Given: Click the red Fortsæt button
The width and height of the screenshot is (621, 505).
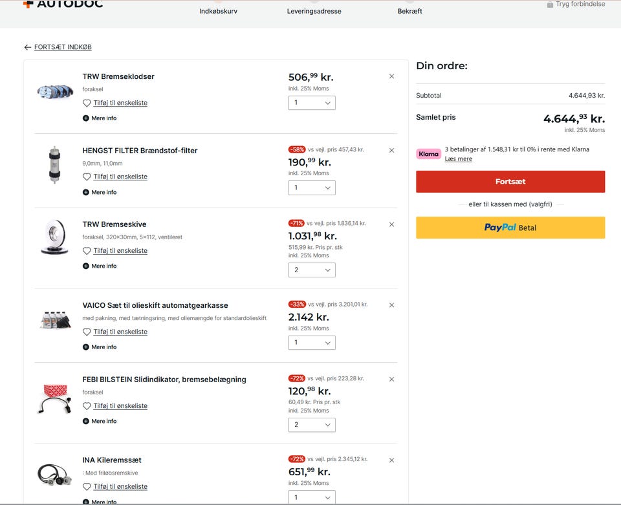Looking at the screenshot, I should (510, 182).
